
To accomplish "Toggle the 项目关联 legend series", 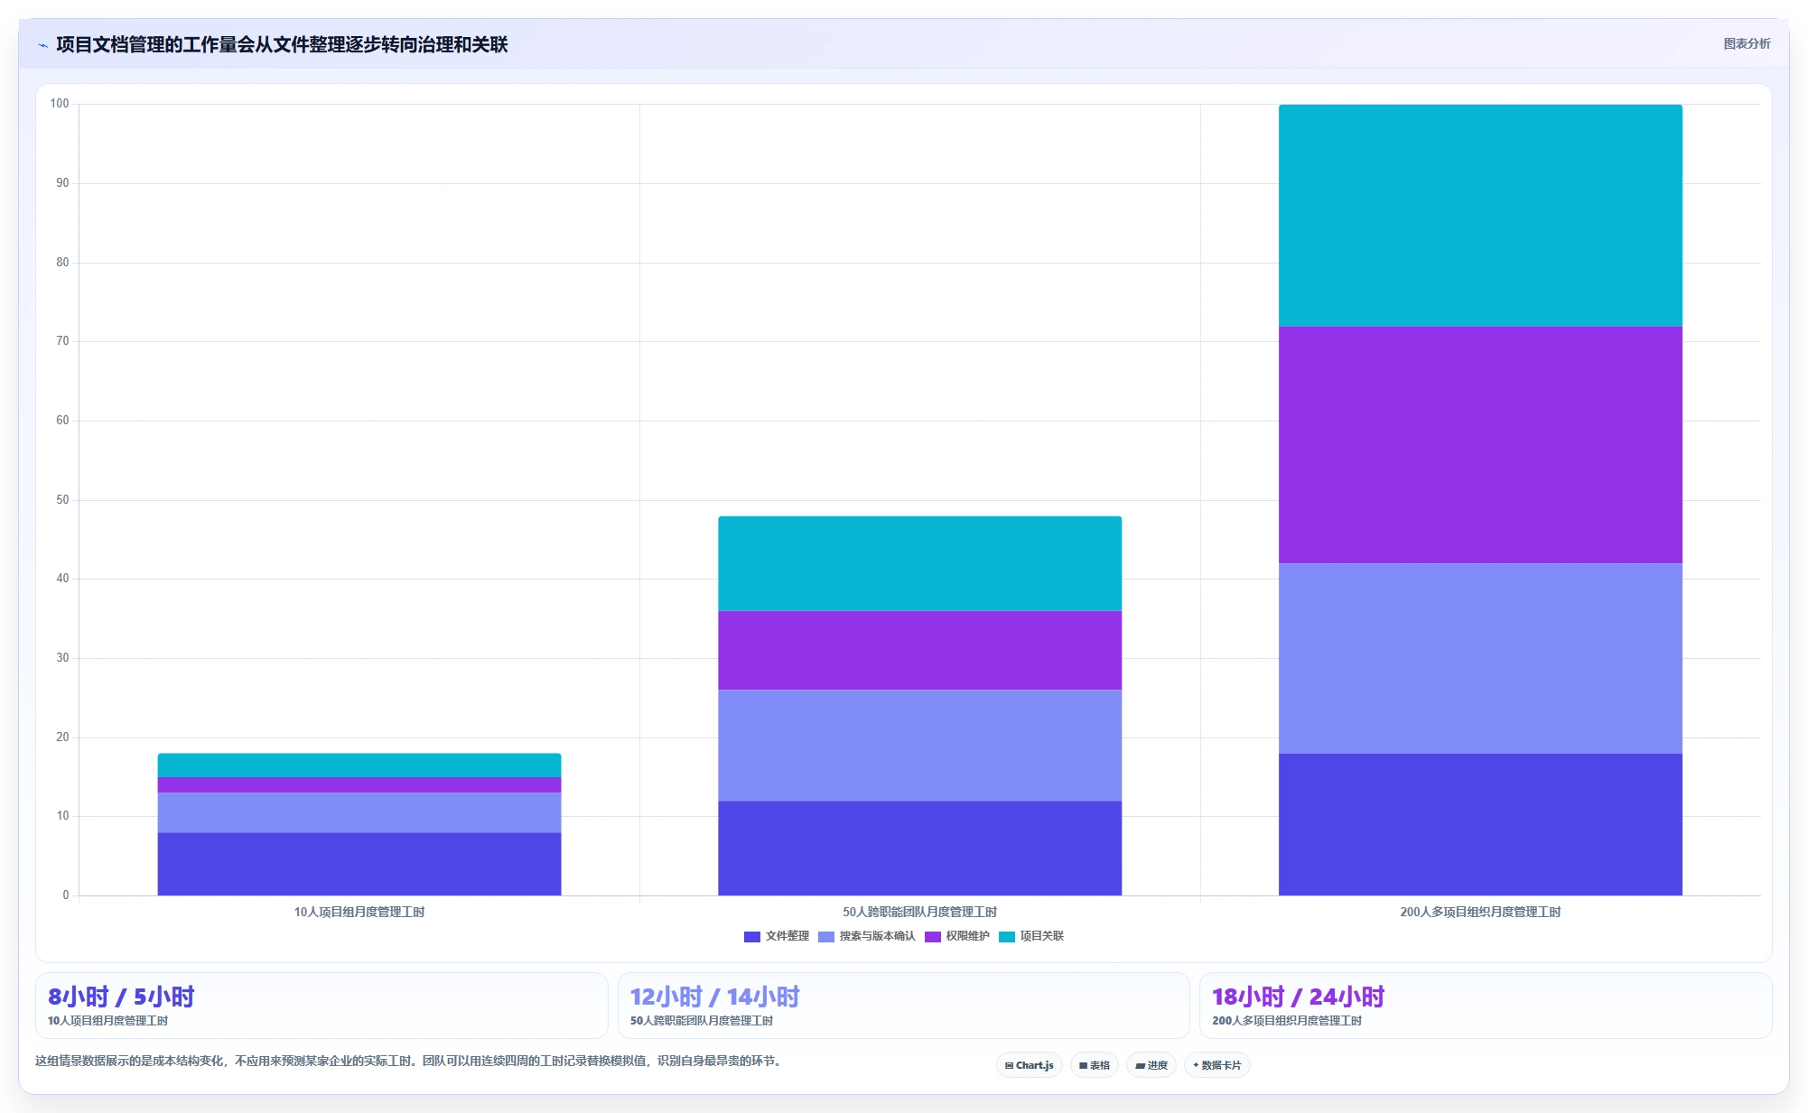I will [1031, 936].
